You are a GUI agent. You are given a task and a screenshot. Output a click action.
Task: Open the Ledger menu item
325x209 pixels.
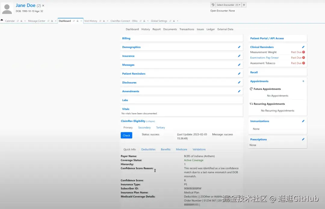click(211, 29)
